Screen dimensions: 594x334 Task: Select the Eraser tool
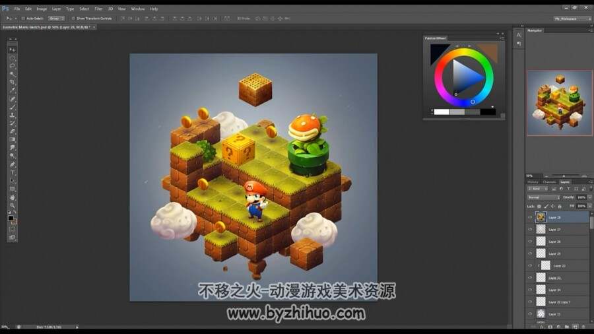[12, 131]
